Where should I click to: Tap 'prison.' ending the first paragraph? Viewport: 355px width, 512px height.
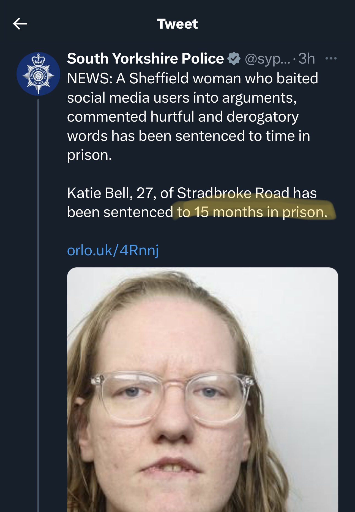89,155
